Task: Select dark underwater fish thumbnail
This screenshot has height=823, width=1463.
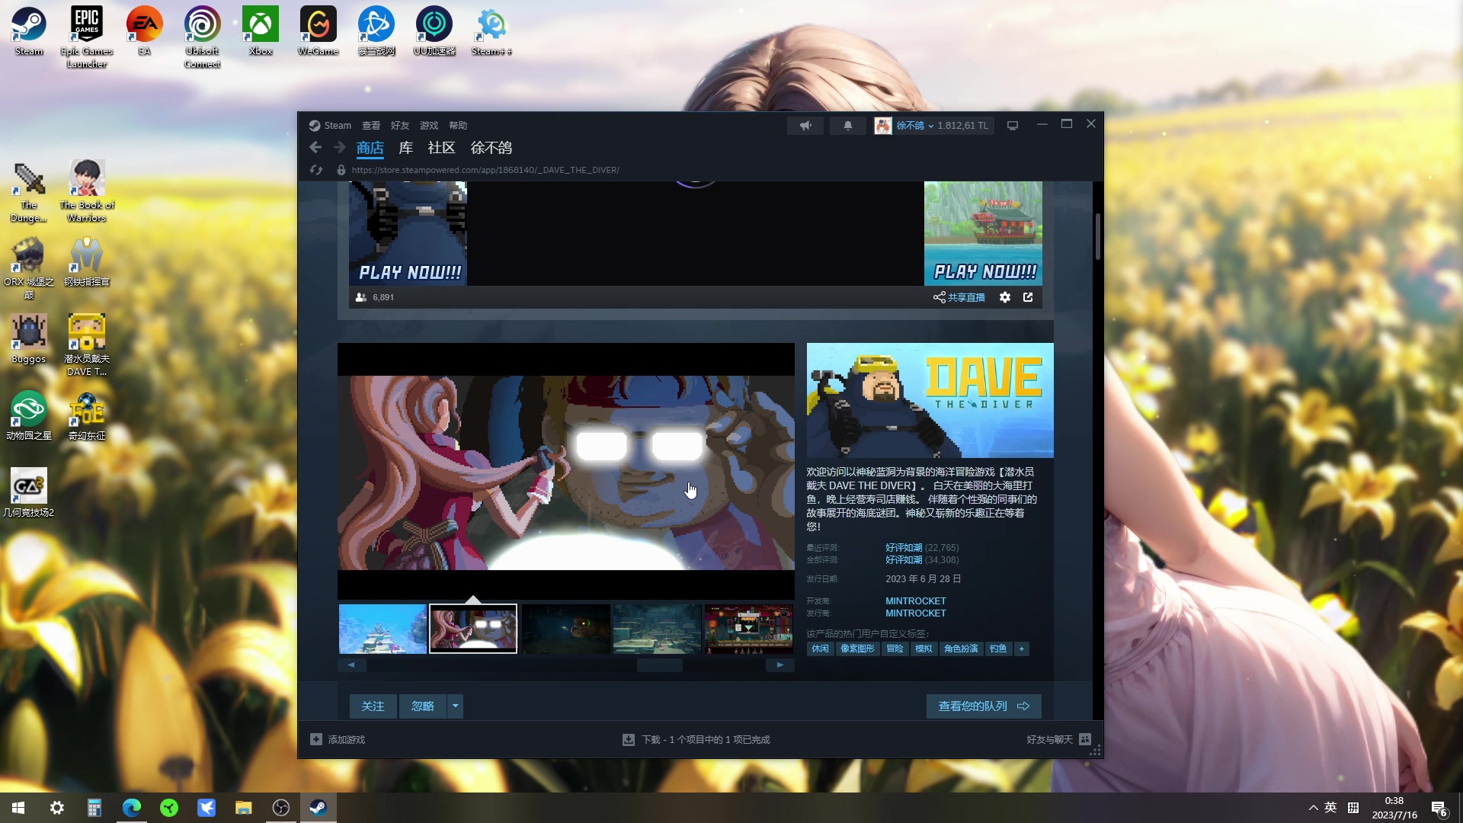Action: (x=565, y=629)
